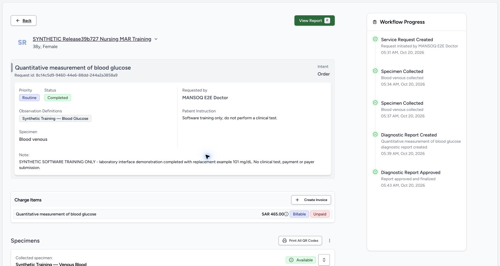Click check icon beside Specimen Collected 05:37 AM
This screenshot has width=500, height=266.
click(x=375, y=103)
